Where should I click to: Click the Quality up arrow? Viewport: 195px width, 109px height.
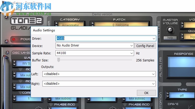pyautogui.click(x=182, y=35)
